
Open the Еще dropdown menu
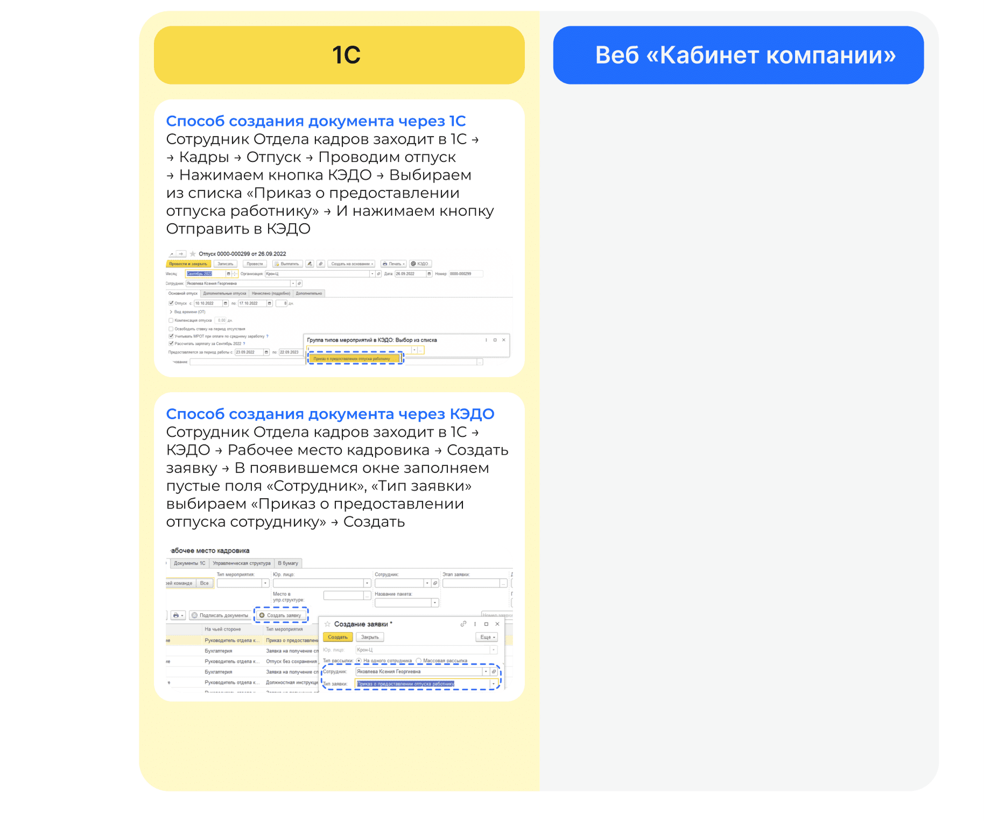tap(487, 637)
